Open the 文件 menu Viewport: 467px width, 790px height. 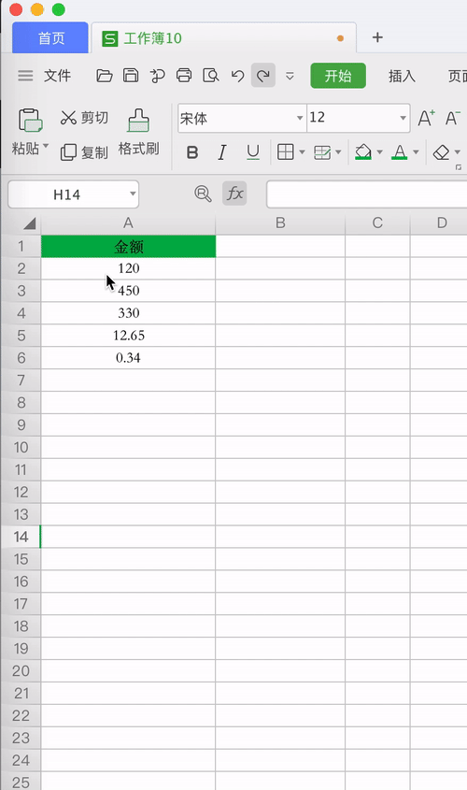57,76
